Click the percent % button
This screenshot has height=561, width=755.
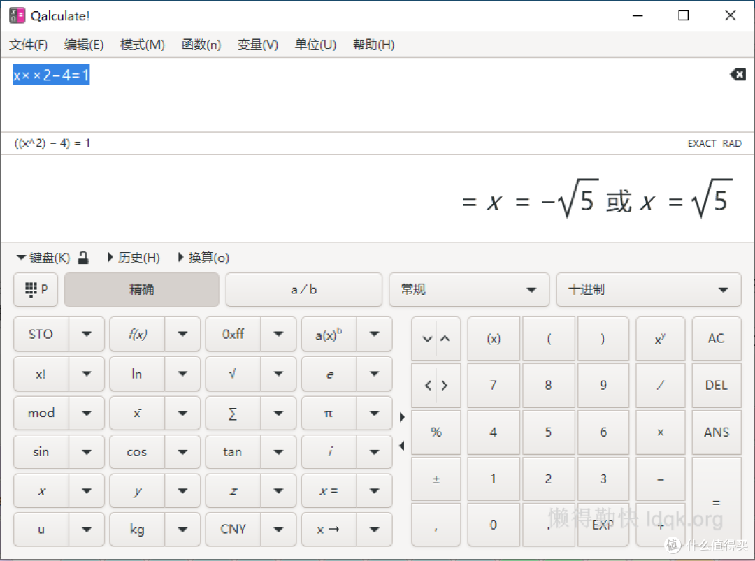pyautogui.click(x=436, y=432)
